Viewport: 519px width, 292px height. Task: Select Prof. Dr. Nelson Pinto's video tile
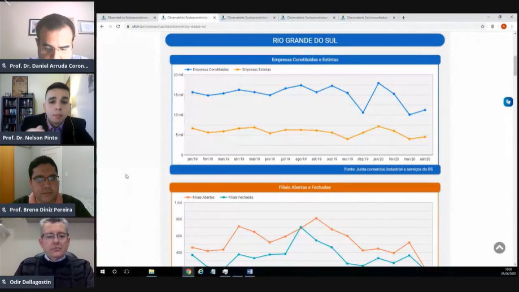tap(47, 108)
